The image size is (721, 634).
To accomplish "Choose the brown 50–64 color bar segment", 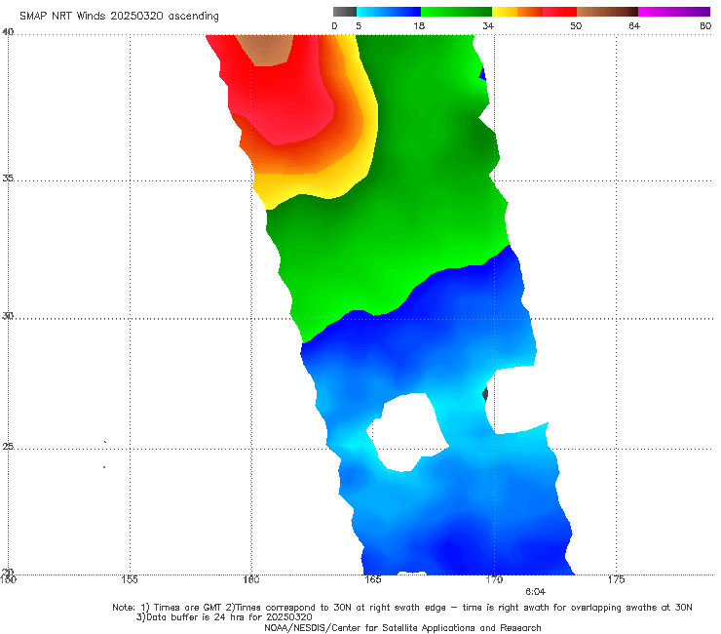I will (x=607, y=12).
